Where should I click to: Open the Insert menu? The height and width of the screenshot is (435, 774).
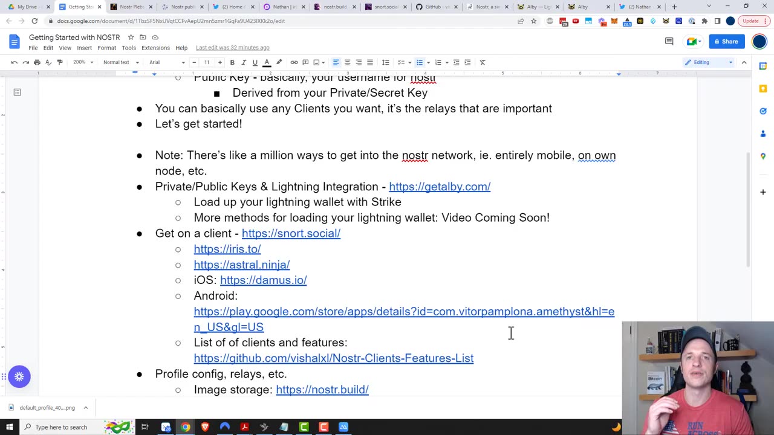(x=84, y=48)
